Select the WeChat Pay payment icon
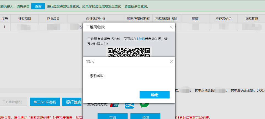The height and width of the screenshot is (119, 265). 144,105
